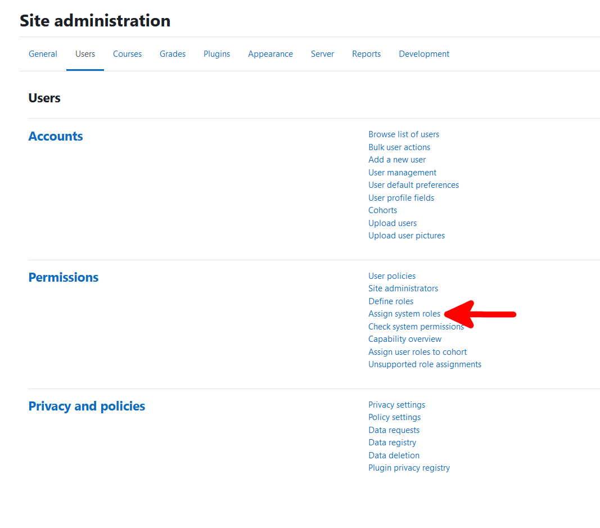Open Site administrators settings
This screenshot has width=600, height=528.
coord(403,288)
